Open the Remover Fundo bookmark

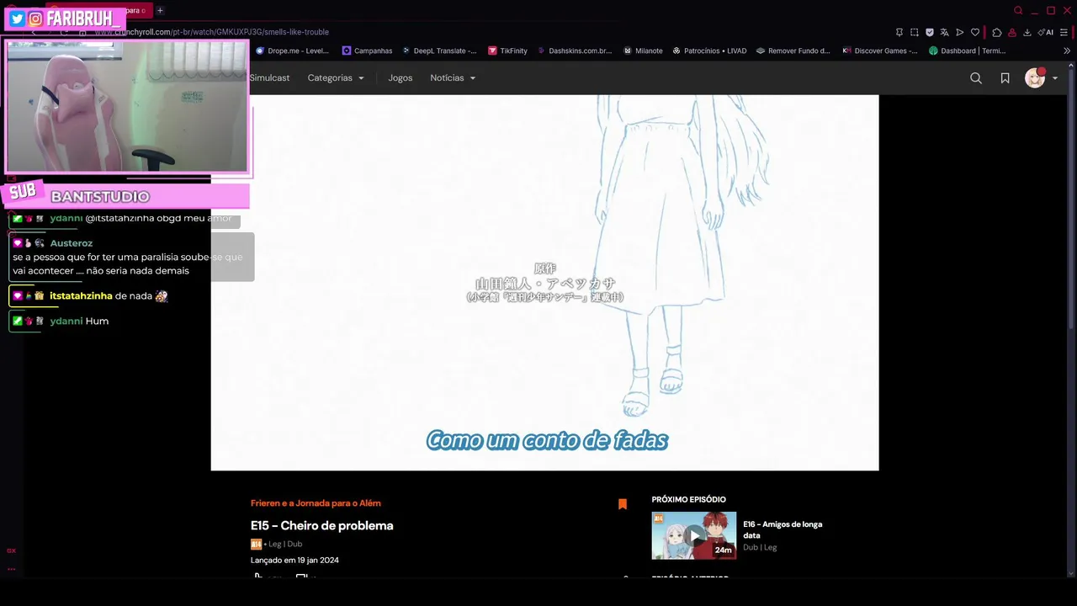pos(793,50)
